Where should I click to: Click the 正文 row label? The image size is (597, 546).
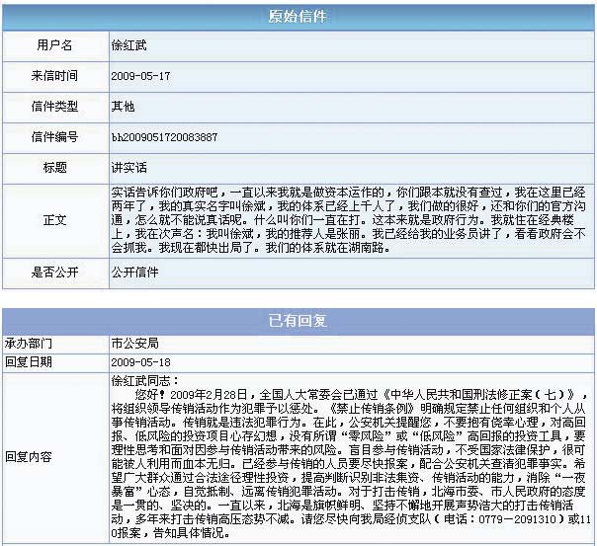[x=55, y=219]
